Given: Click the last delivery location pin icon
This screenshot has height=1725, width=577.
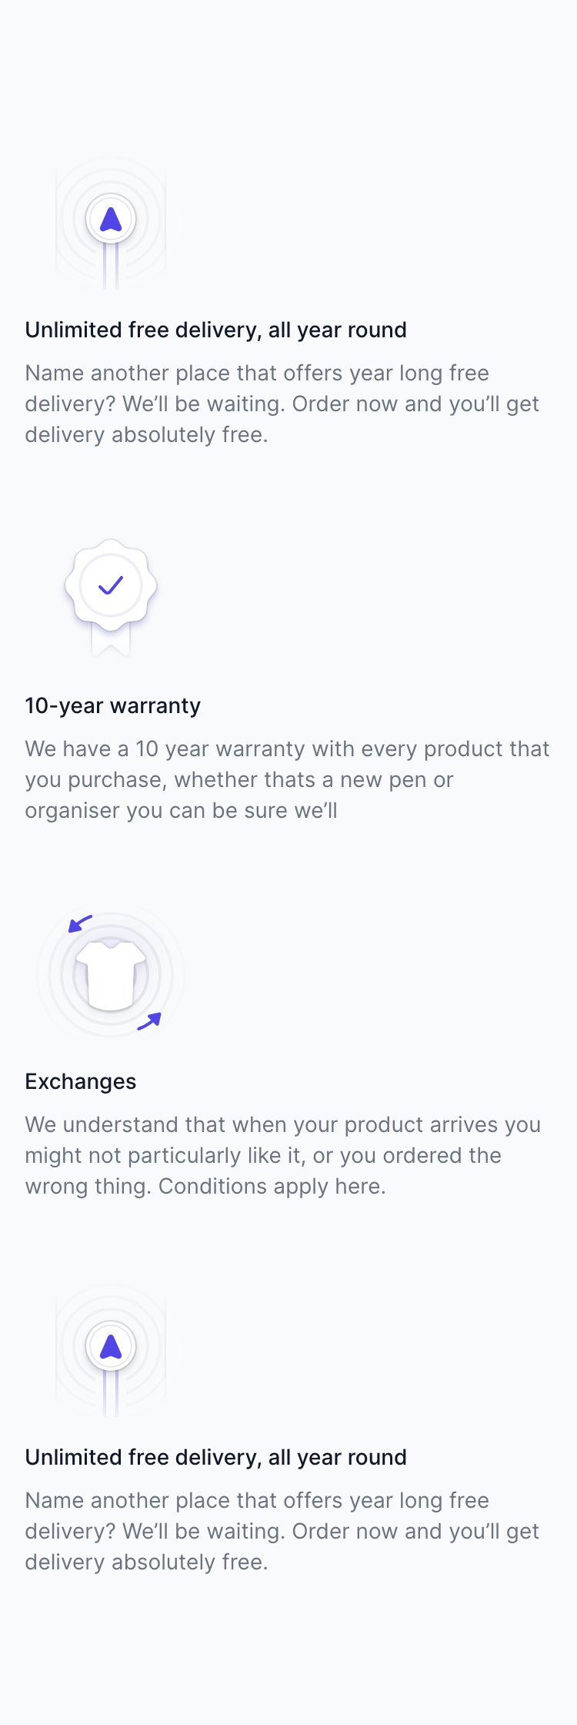Looking at the screenshot, I should click(x=111, y=1346).
